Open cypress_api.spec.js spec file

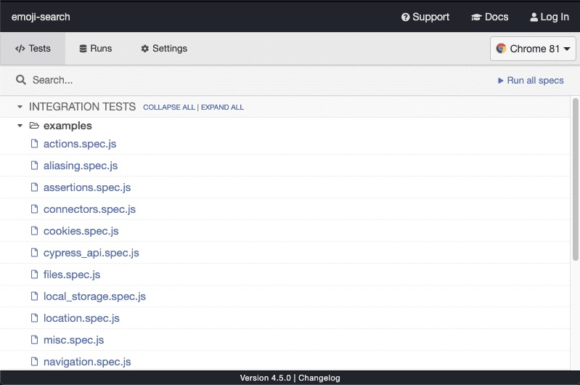tap(91, 253)
